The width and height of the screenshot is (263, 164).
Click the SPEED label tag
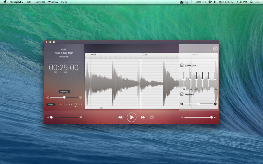[51, 105]
